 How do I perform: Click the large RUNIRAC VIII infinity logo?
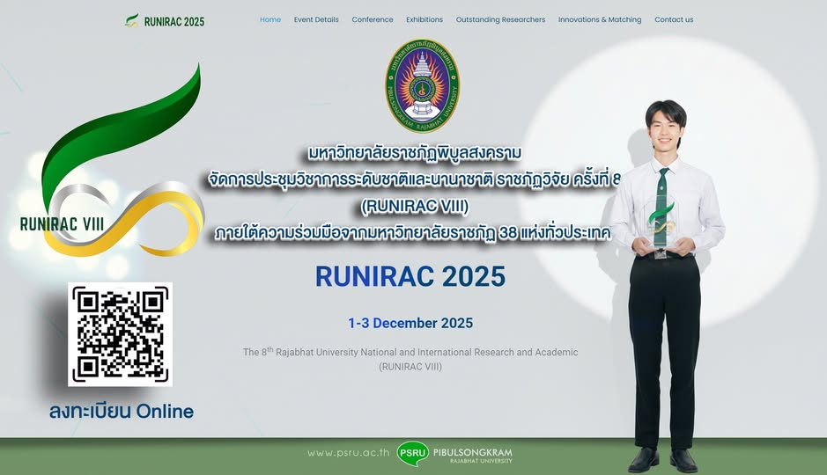pos(111,167)
